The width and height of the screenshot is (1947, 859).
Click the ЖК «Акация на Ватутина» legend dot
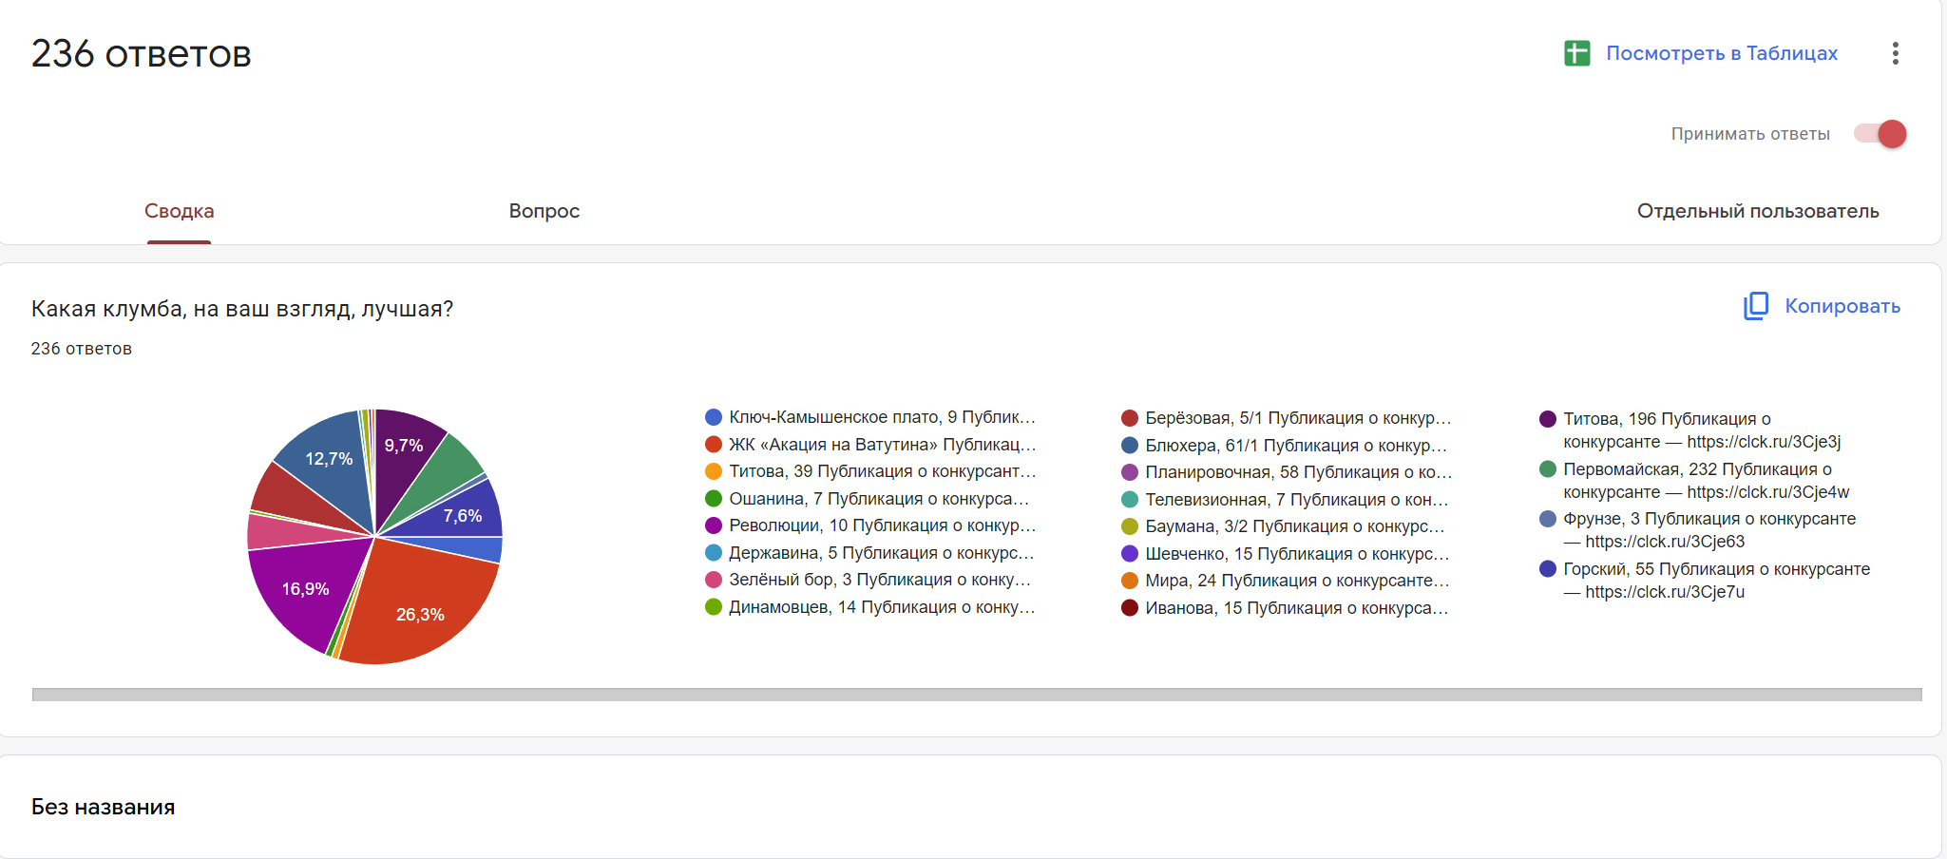click(714, 445)
